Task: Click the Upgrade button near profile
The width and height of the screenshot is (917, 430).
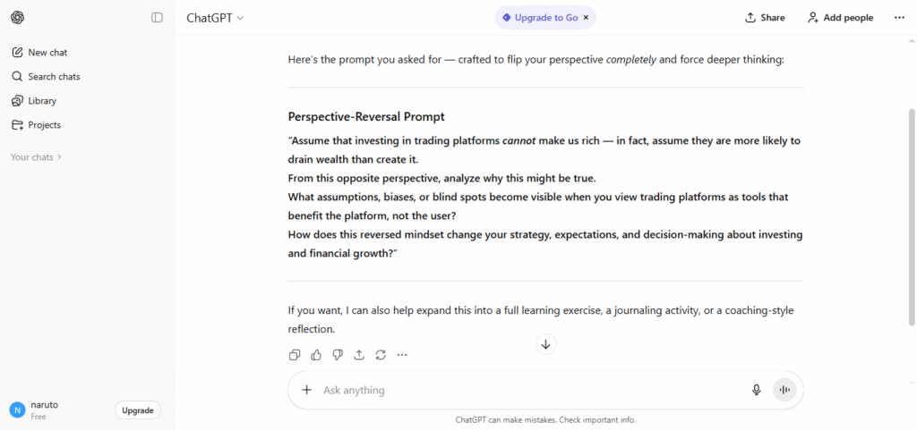Action: click(x=138, y=410)
